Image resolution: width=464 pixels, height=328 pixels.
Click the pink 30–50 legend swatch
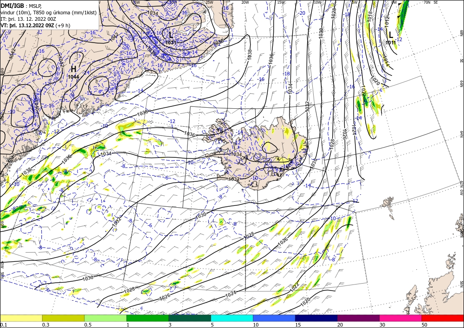[401, 318]
